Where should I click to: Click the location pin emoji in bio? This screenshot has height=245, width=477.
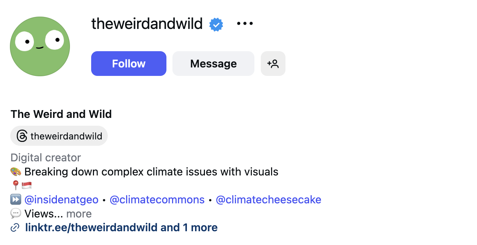(14, 185)
